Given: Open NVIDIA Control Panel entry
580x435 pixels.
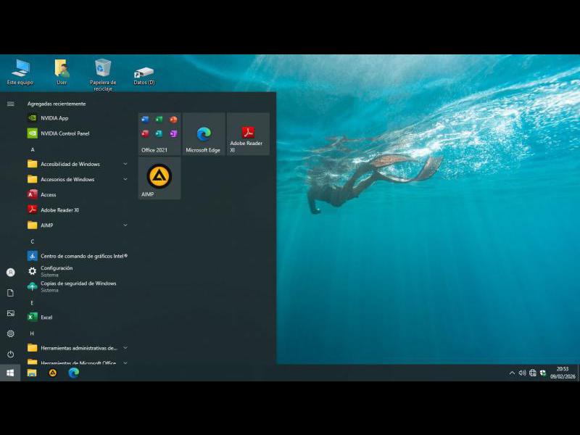Looking at the screenshot, I should coord(65,133).
